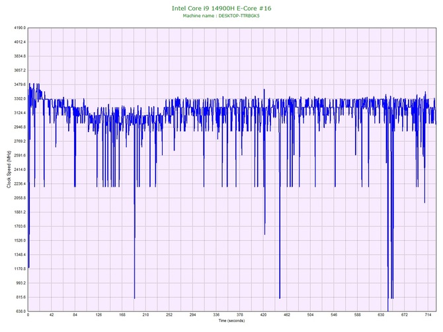Click the x-axis tick label 336
Image resolution: width=443 pixels, height=332 pixels.
coord(216,315)
